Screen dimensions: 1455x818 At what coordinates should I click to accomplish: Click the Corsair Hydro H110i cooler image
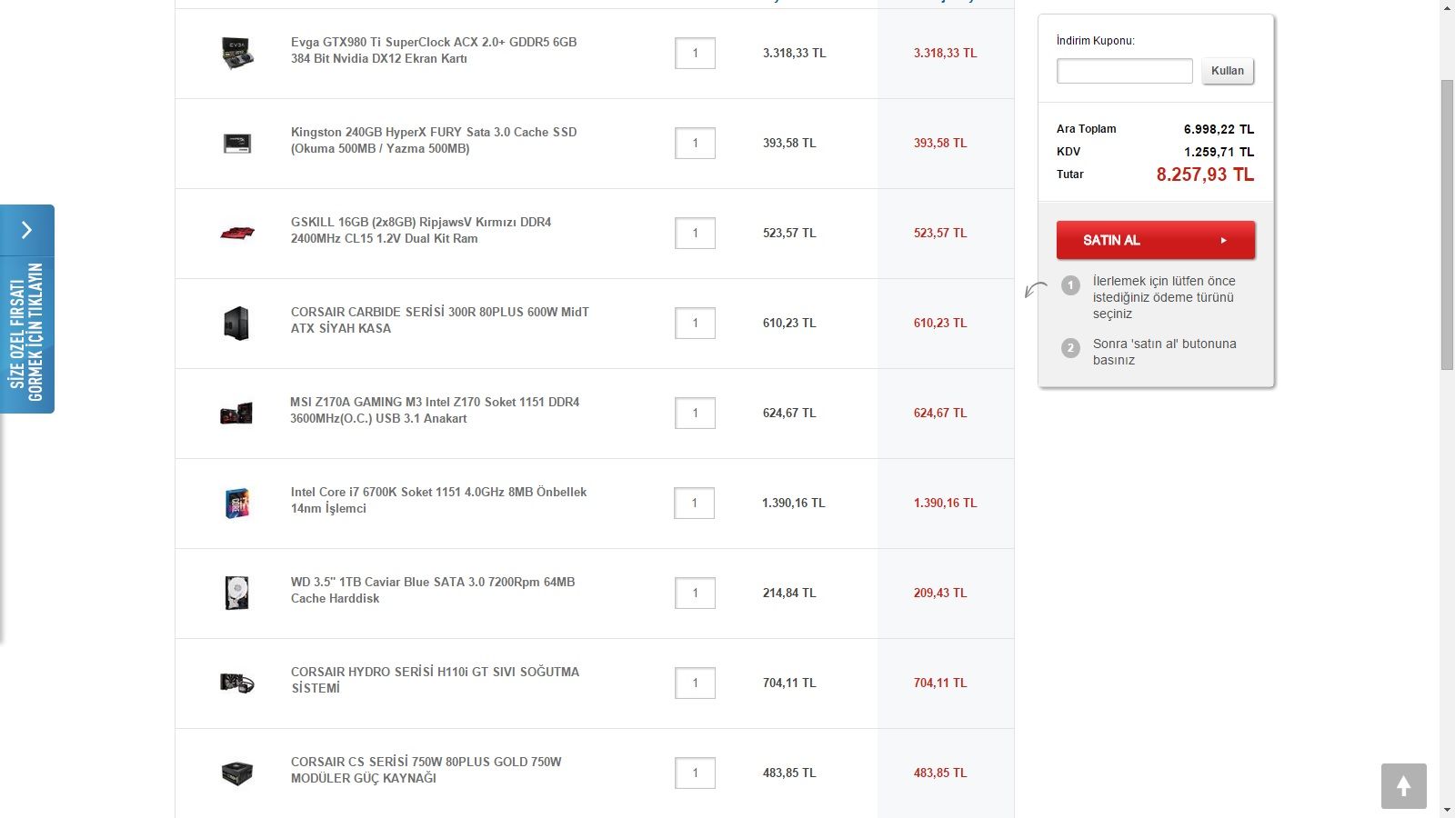pos(236,683)
